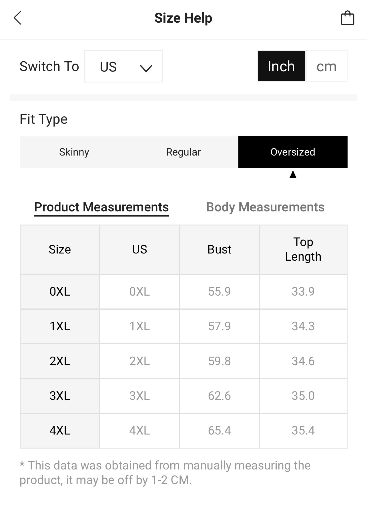Click the Top Length column header
Screen dimensions: 367x511
pos(303,249)
